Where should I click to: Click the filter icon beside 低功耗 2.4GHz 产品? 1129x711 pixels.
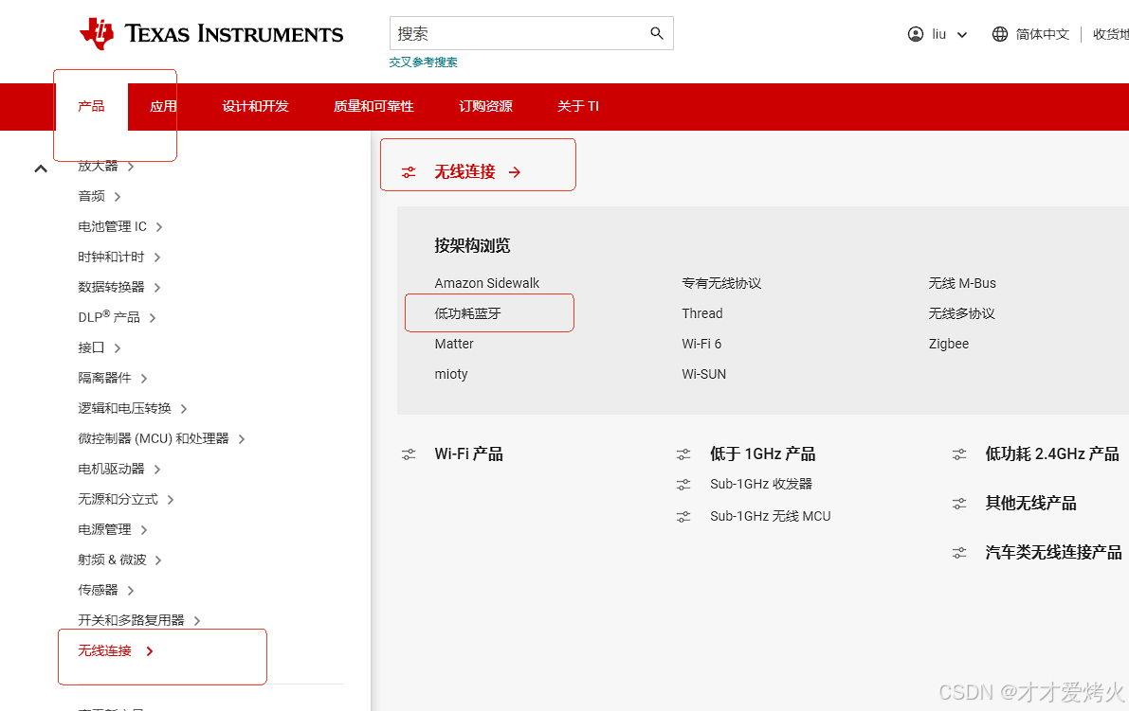(x=959, y=454)
